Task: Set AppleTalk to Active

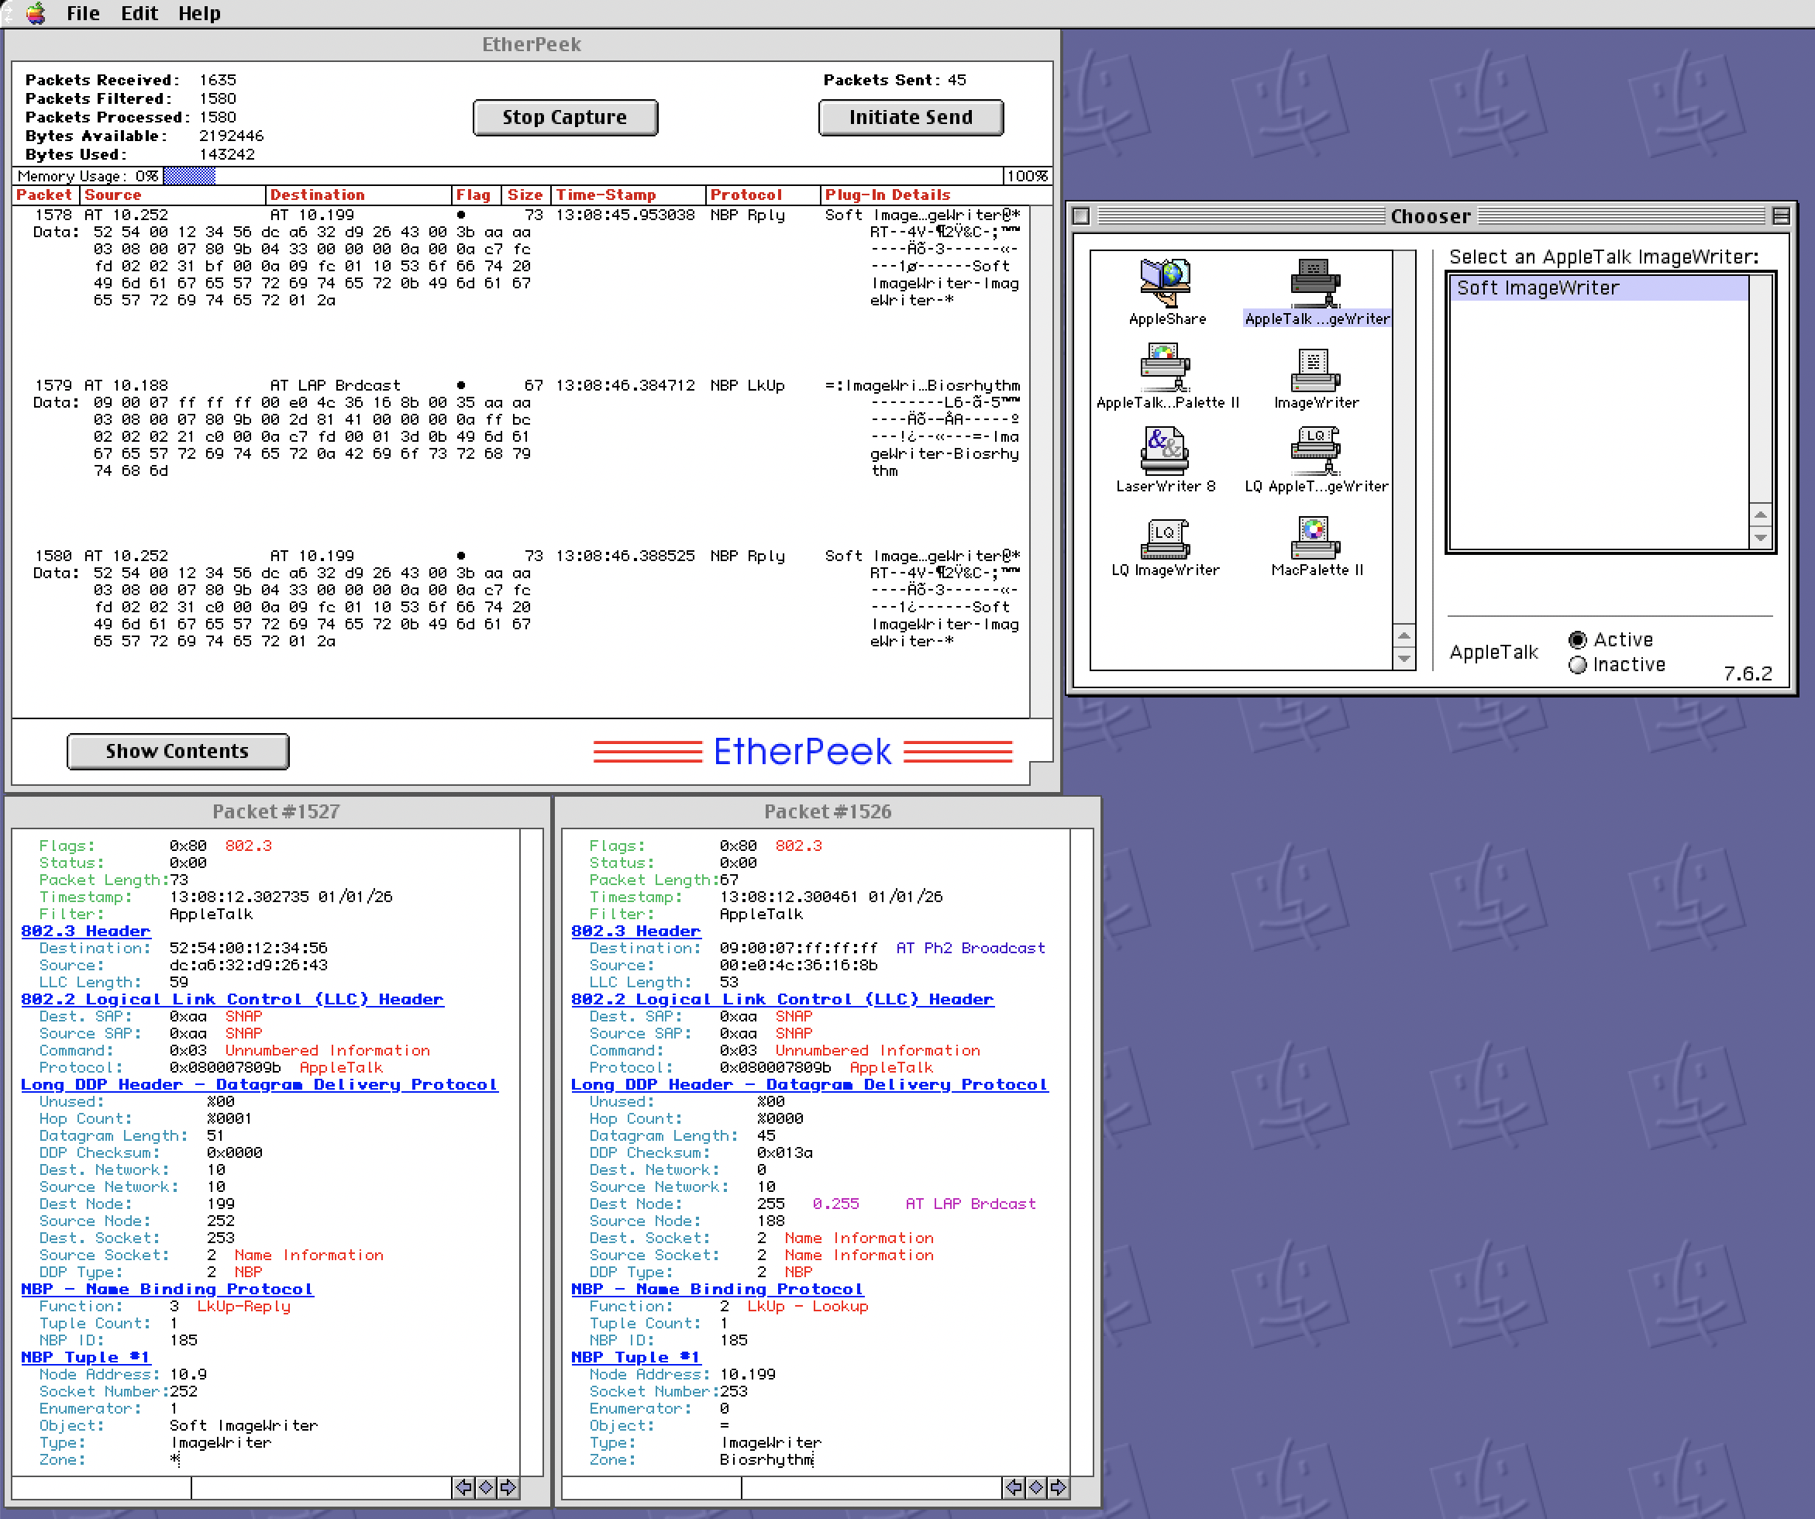Action: pos(1577,639)
